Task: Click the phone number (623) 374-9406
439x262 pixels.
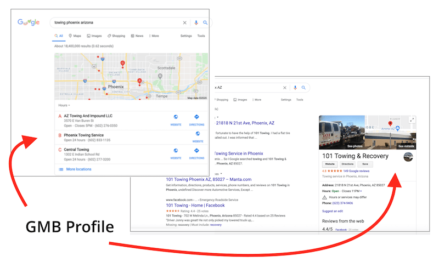Action: [x=342, y=203]
